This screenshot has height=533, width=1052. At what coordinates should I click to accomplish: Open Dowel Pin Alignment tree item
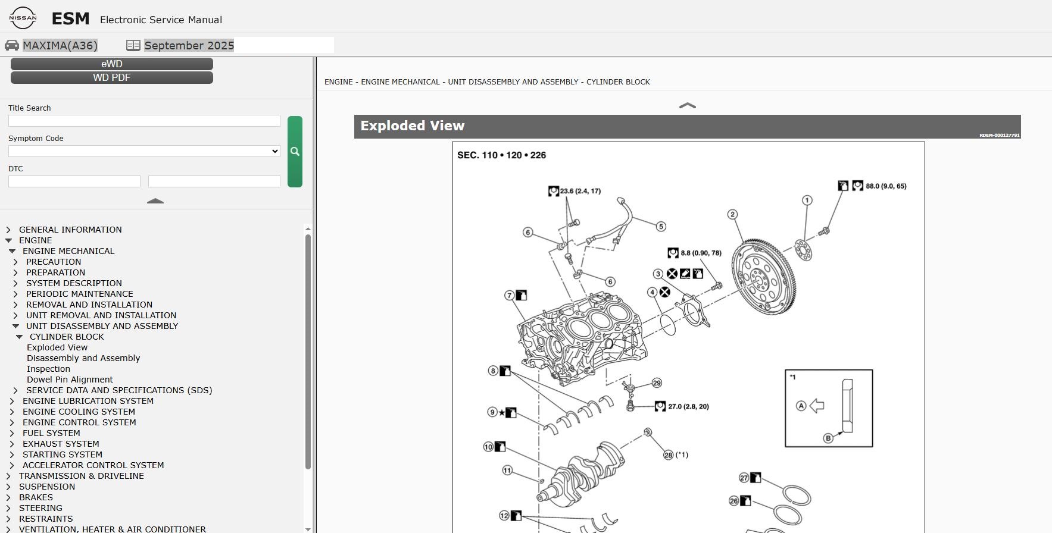point(70,380)
